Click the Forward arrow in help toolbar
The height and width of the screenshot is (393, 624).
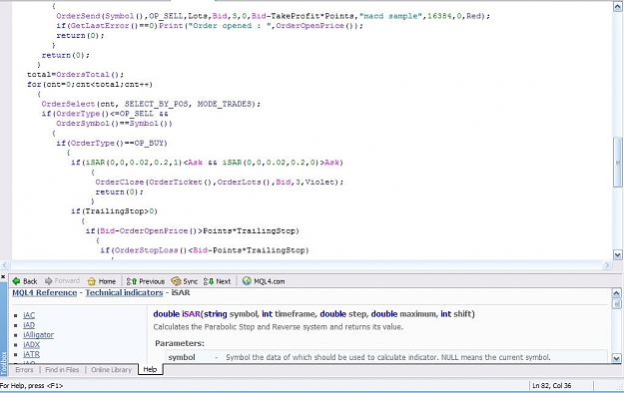coord(62,281)
